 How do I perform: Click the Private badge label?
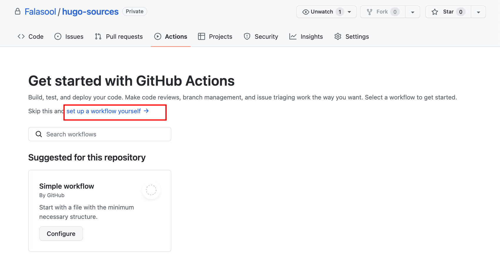click(135, 11)
